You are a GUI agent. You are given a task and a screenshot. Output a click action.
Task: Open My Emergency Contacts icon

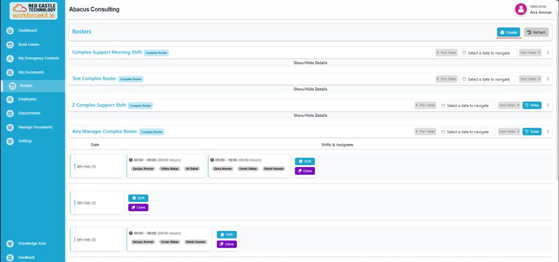pyautogui.click(x=10, y=58)
